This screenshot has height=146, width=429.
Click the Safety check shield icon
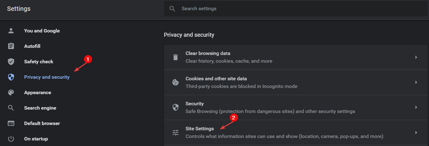click(11, 61)
